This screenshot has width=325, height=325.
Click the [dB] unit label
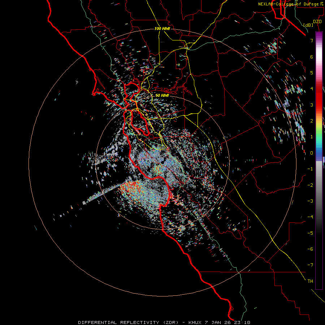(308, 25)
